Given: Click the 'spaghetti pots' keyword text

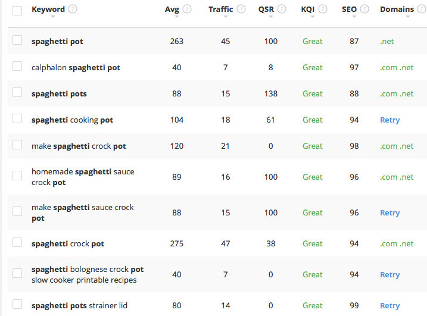Looking at the screenshot, I should [59, 94].
